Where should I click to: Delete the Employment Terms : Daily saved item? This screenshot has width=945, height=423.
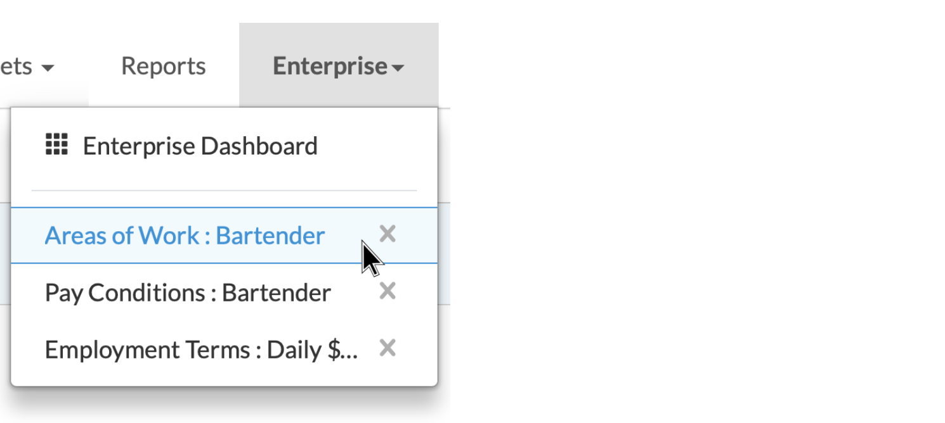coord(387,348)
